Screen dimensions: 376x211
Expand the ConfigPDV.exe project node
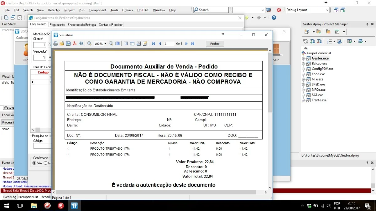(x=303, y=69)
